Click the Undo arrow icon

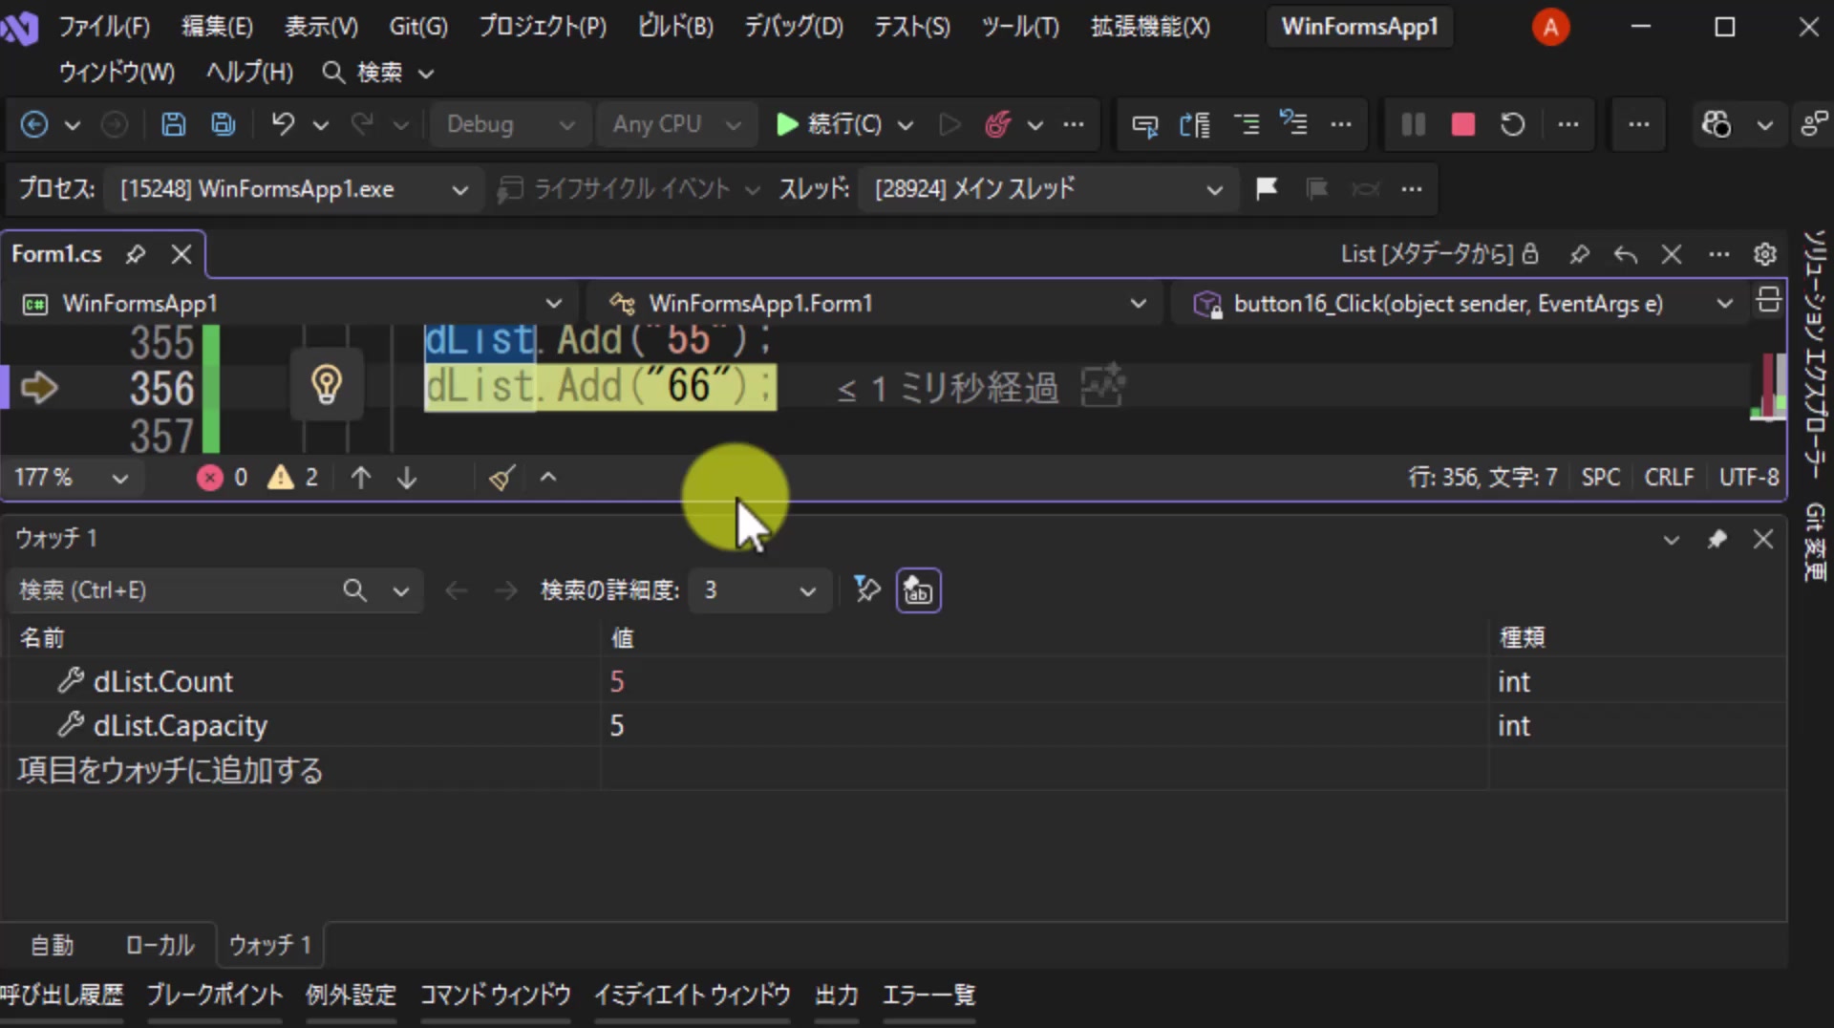[x=283, y=124]
